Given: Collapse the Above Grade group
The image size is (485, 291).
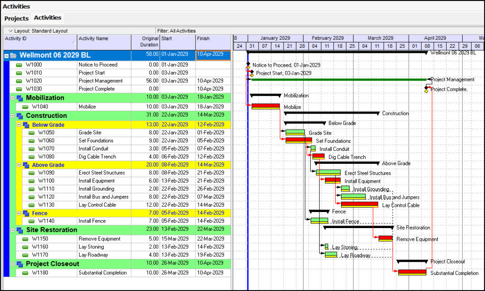Looking at the screenshot, I should pyautogui.click(x=19, y=165).
